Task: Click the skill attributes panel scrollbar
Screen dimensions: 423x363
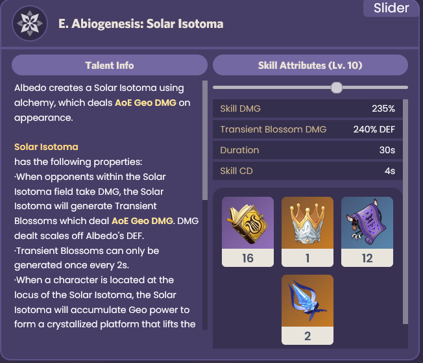Action: tap(405, 211)
